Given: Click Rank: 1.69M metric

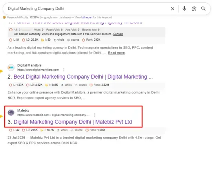Looking at the screenshot, I should click(95, 130).
